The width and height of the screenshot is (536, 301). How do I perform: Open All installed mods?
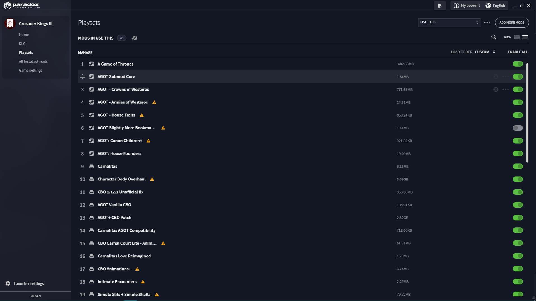[33, 61]
